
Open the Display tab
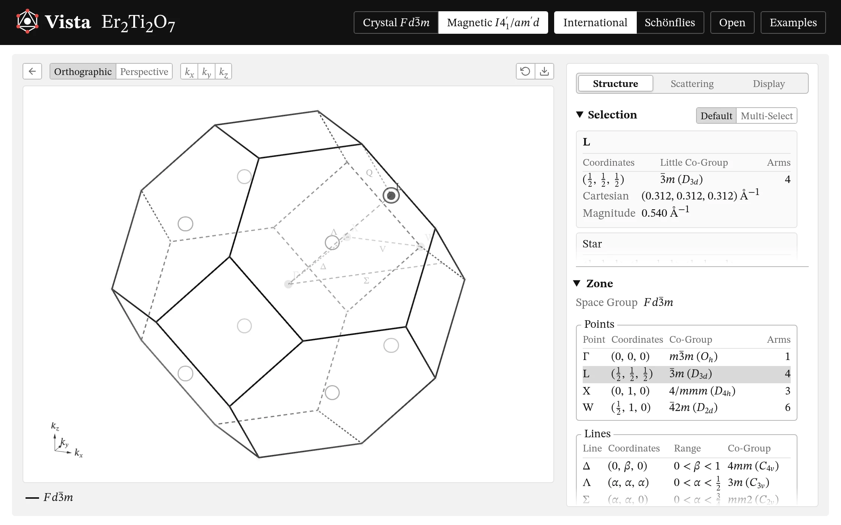(769, 84)
